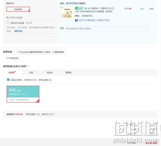This screenshot has height=146, width=161.
Task: Click the corner check mark on 快递运输
Action: pos(29,11)
